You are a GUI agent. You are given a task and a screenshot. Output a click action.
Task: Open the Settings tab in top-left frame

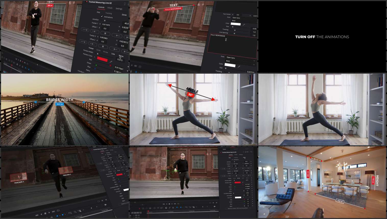tap(119, 9)
